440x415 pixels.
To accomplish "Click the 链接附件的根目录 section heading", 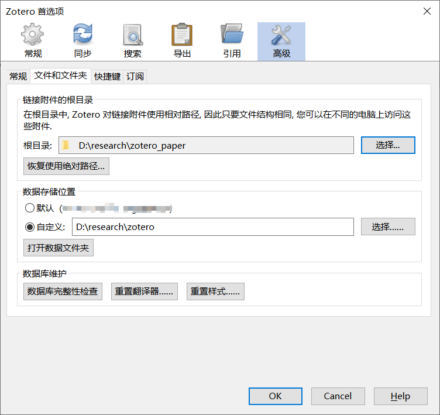I will click(x=58, y=100).
